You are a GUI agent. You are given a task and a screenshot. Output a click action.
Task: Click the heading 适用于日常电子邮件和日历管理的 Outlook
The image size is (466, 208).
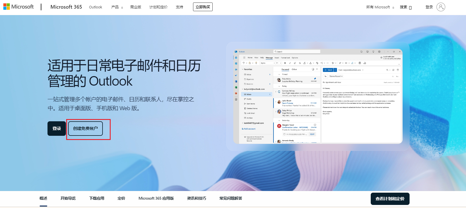(124, 73)
